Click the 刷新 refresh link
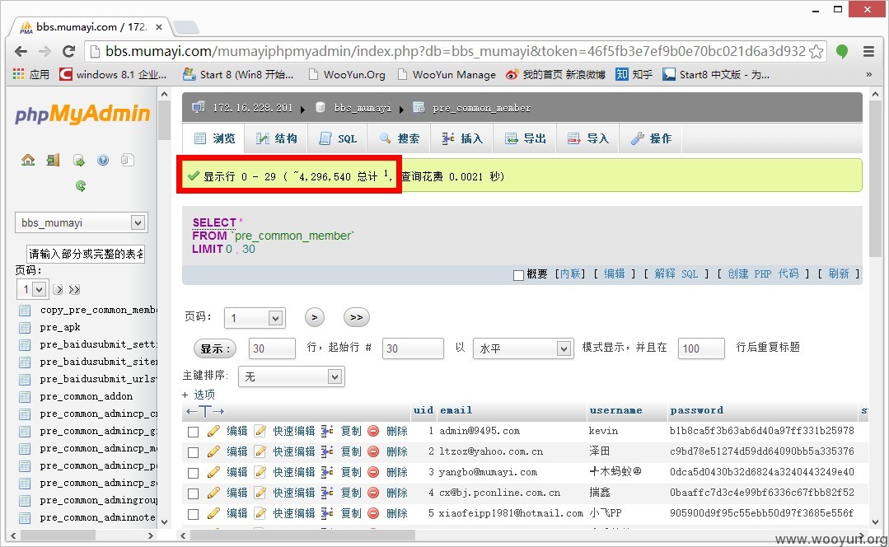889x547 pixels. (x=839, y=273)
